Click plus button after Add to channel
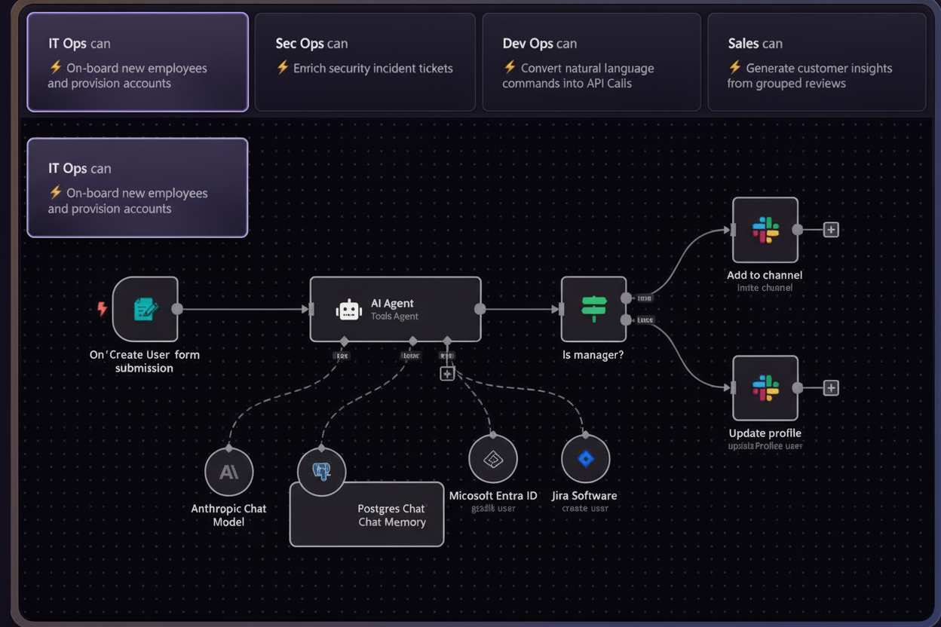Viewport: 941px width, 627px height. point(831,230)
